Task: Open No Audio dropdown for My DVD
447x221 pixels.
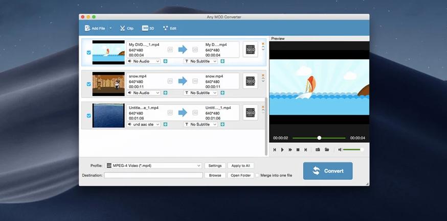Action: [144, 61]
